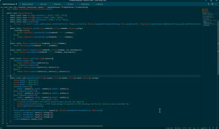The width and height of the screenshot is (219, 129).
Task: Open the Botania.java tab
Action: 85,4
